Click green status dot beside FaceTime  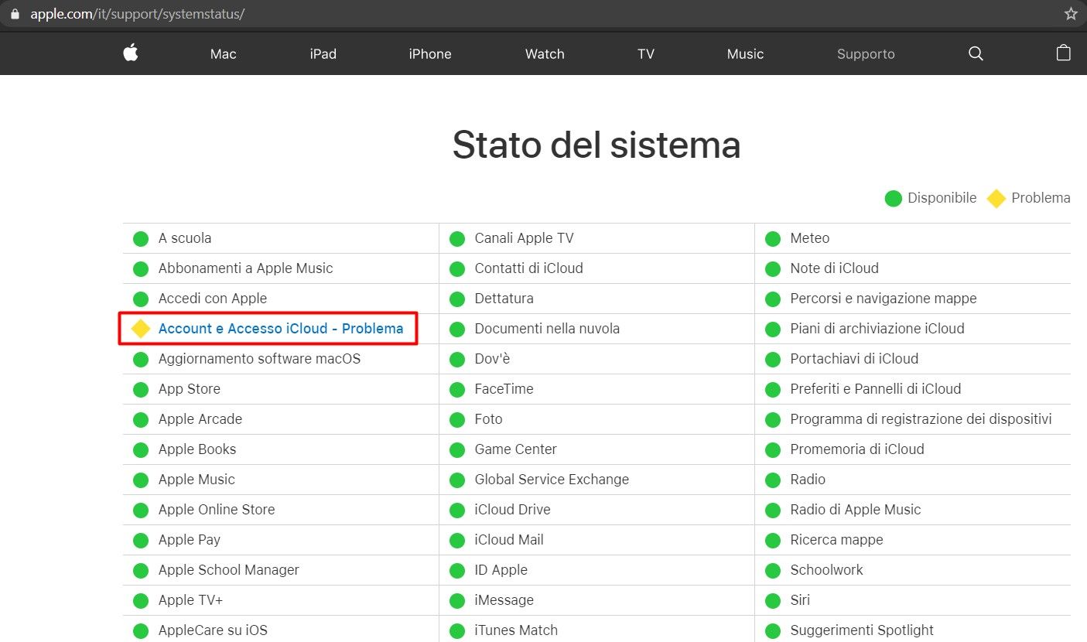click(456, 389)
